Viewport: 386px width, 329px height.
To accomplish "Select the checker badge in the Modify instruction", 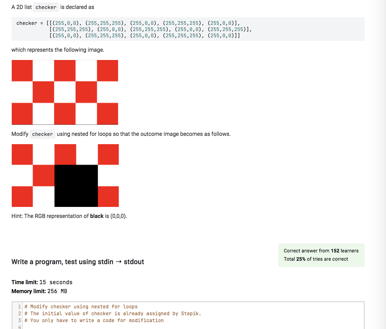I will (42, 134).
